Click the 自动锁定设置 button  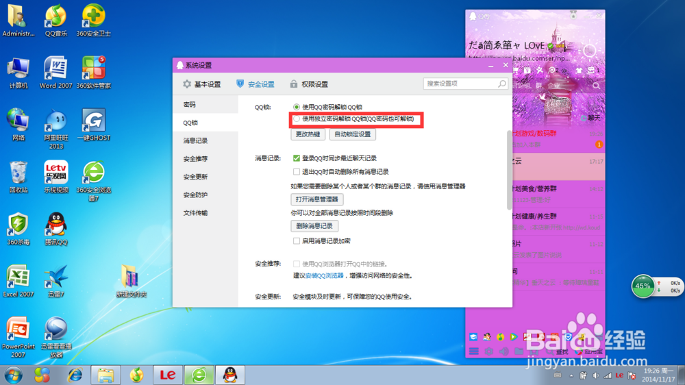pos(353,134)
